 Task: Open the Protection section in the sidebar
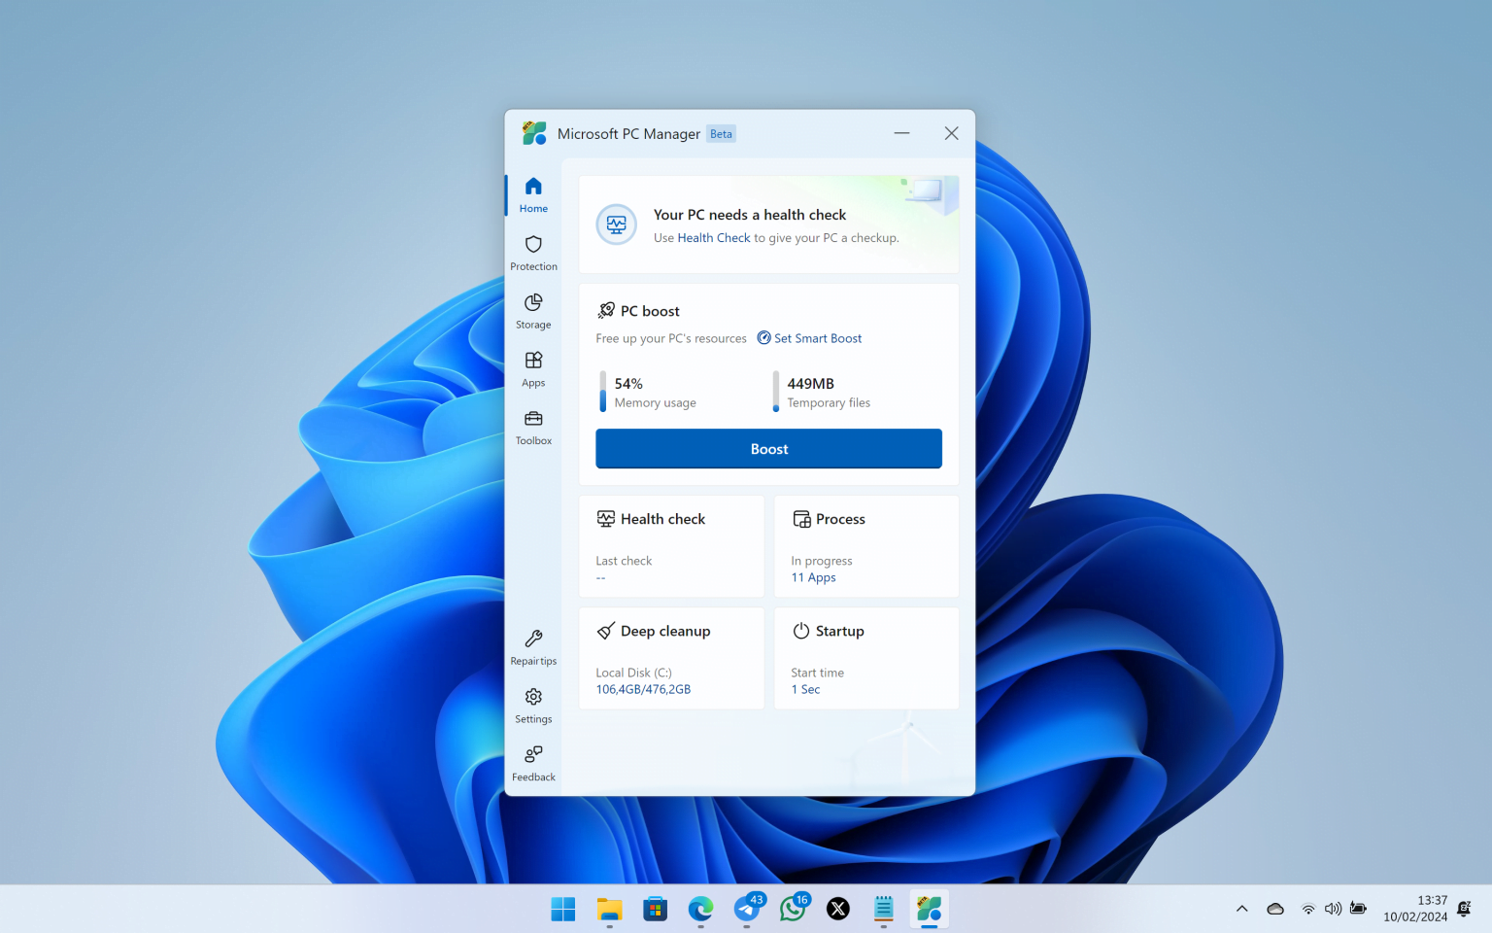(533, 252)
